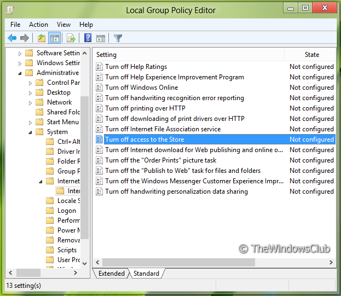341x296 pixels.
Task: Click the Network folder icon in tree
Action: [x=39, y=102]
